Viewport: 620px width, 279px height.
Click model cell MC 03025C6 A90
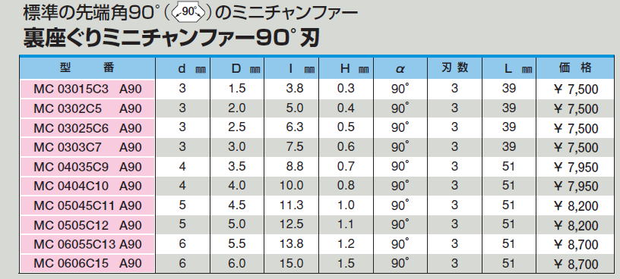tap(87, 128)
